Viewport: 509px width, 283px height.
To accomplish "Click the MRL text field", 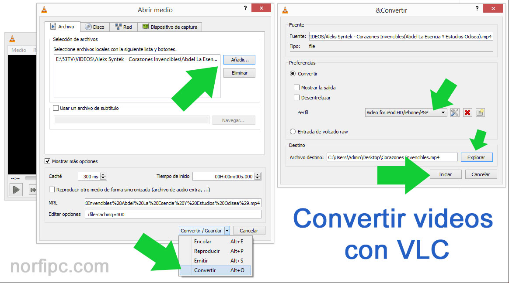I will [x=173, y=203].
